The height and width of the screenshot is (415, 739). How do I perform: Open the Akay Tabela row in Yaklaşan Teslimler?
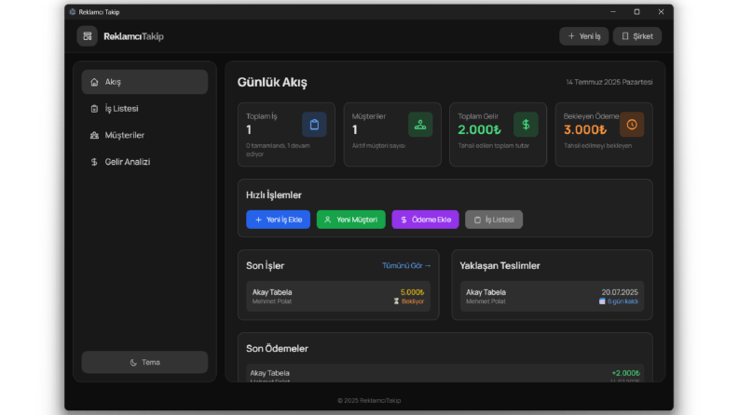tap(552, 297)
